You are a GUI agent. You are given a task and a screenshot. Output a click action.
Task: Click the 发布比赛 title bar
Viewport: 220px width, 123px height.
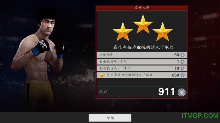[x=142, y=8]
